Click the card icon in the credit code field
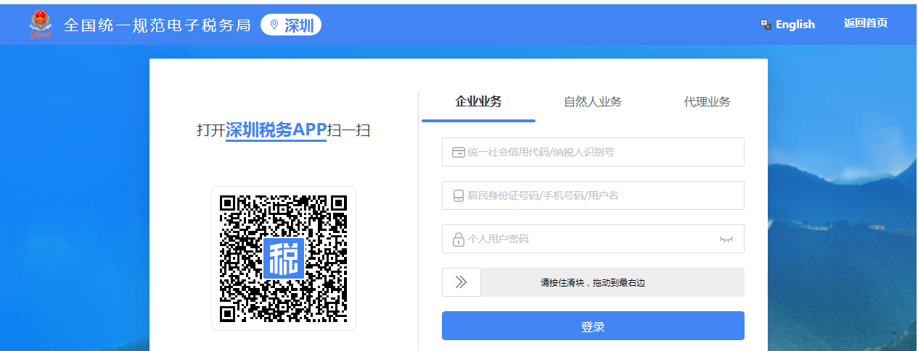This screenshot has height=351, width=918. pyautogui.click(x=459, y=153)
